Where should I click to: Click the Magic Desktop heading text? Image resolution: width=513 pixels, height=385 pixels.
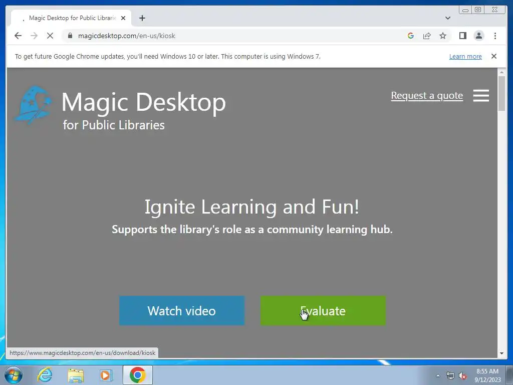pos(144,102)
